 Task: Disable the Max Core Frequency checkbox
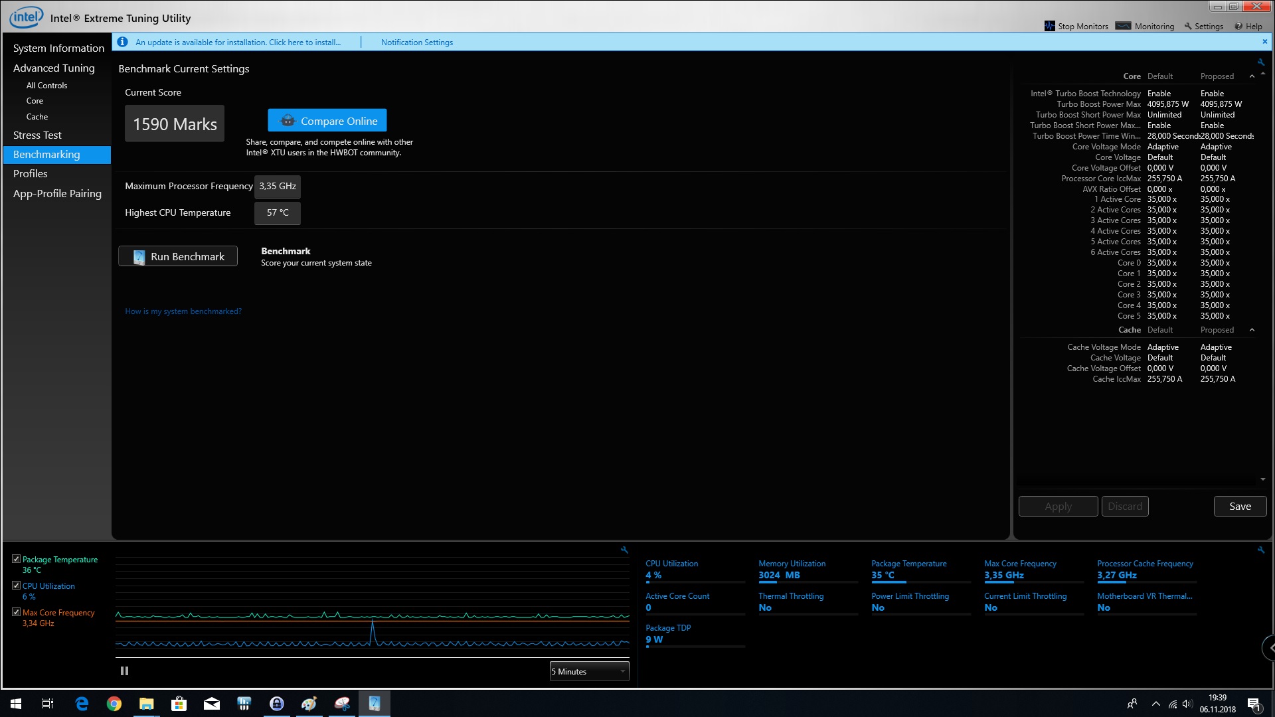(x=16, y=612)
